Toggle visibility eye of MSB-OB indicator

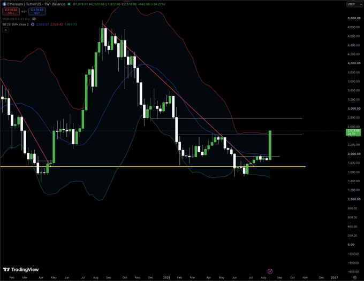[x=34, y=19]
